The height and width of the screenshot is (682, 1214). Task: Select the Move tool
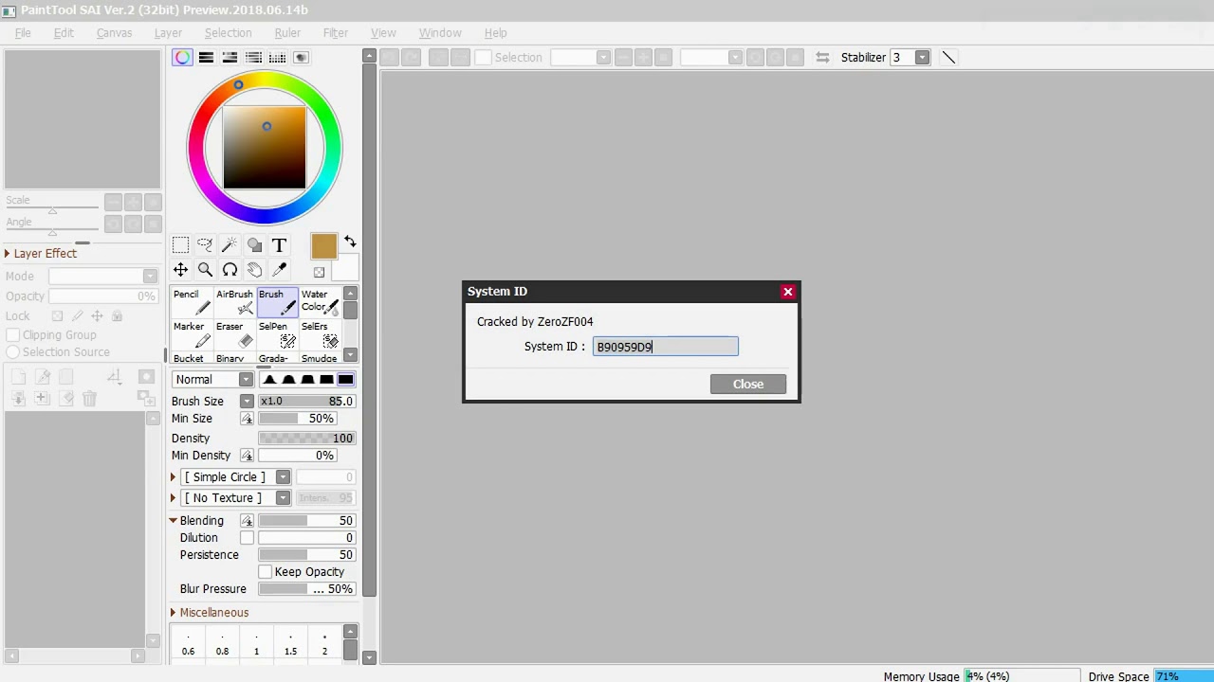[x=180, y=270]
